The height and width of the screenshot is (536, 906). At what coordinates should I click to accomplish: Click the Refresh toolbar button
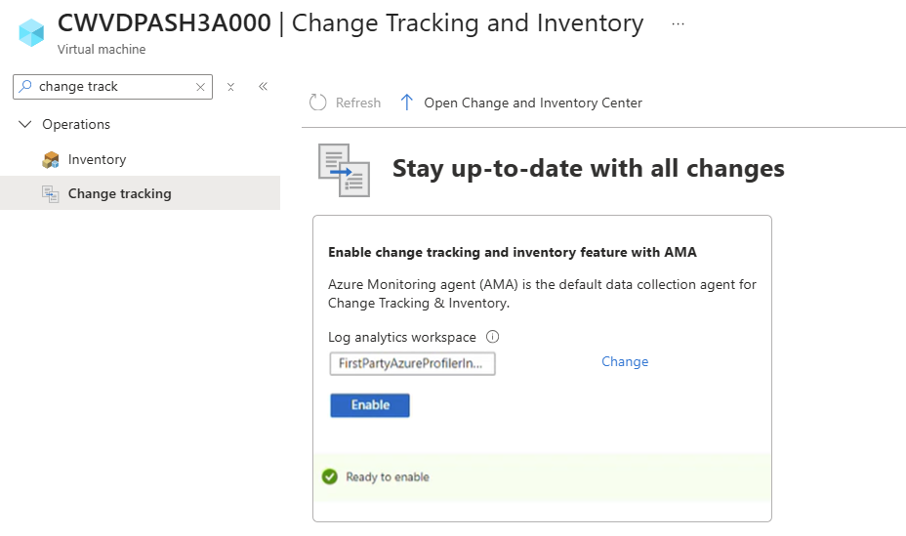pyautogui.click(x=345, y=103)
